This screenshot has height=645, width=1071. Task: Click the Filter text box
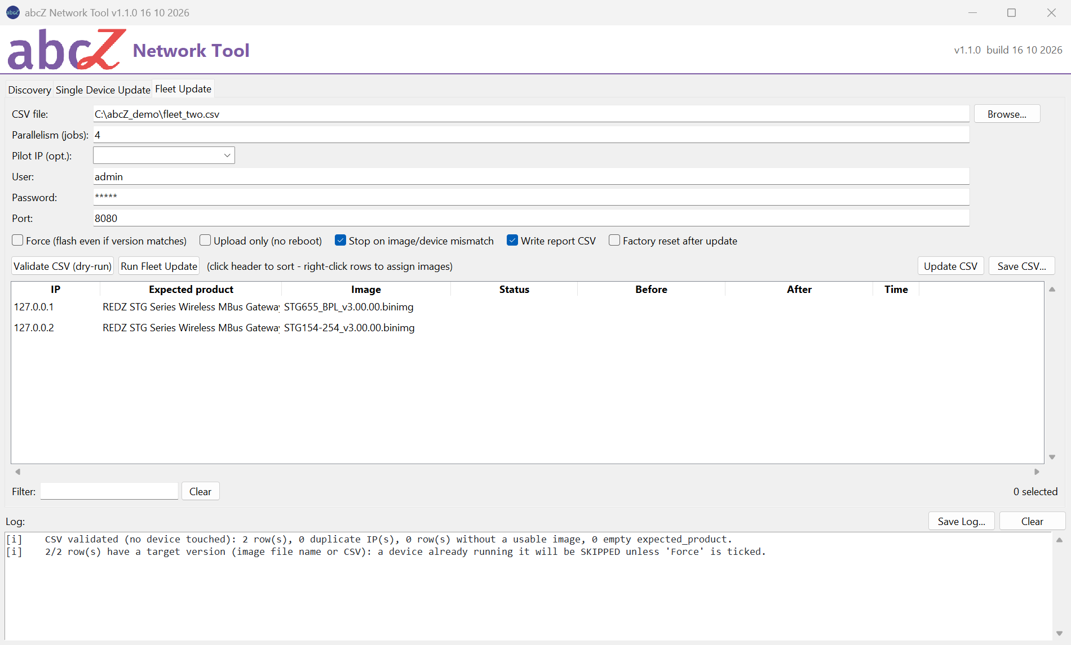109,491
